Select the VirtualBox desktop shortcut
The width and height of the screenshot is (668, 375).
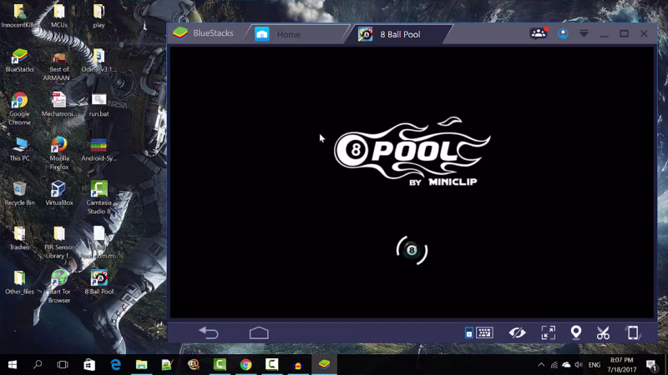click(59, 193)
